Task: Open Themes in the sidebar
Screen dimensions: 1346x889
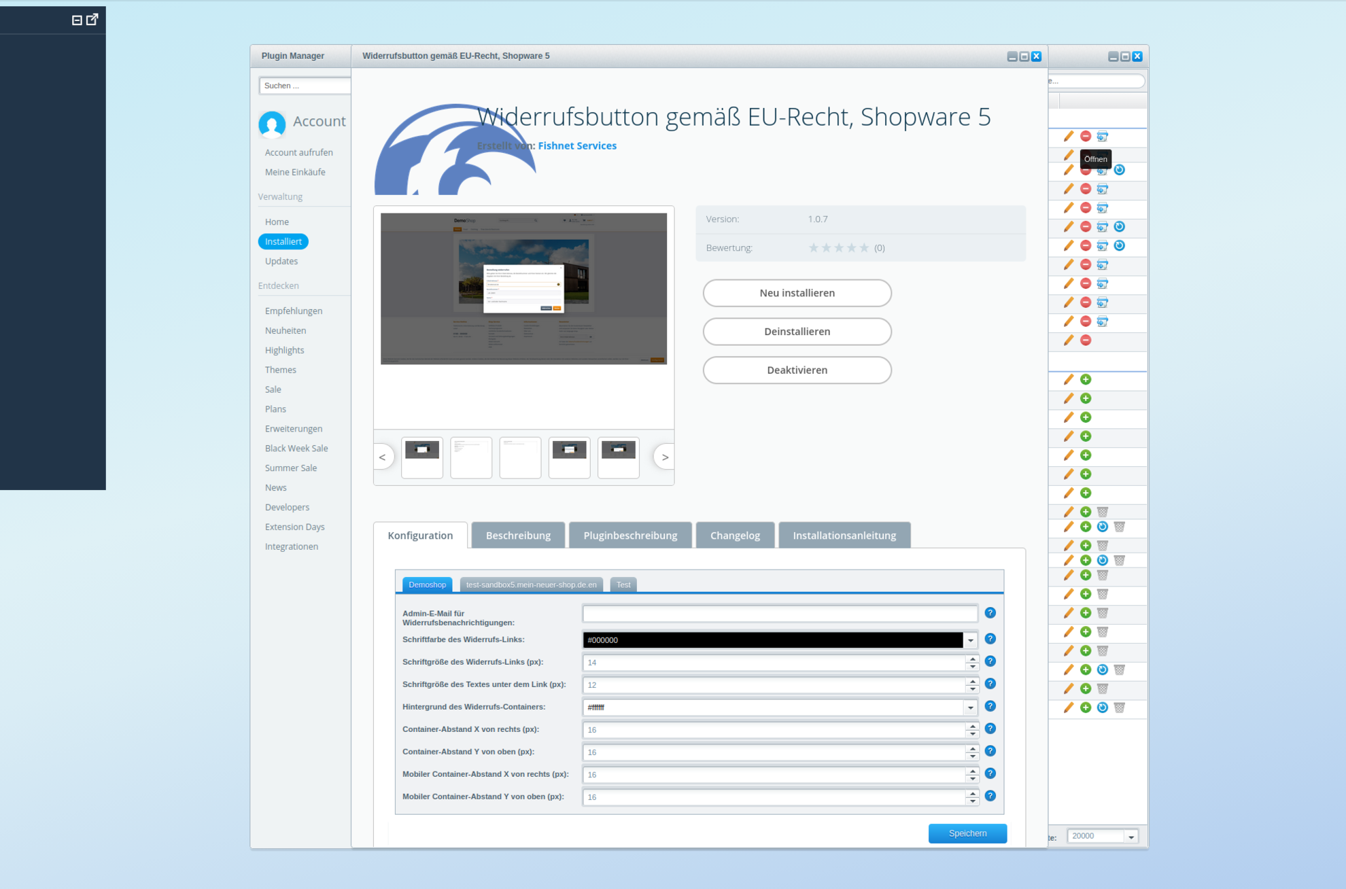Action: point(281,370)
